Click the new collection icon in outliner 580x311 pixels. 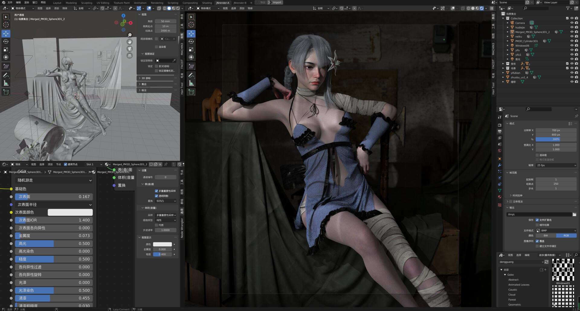pos(576,8)
